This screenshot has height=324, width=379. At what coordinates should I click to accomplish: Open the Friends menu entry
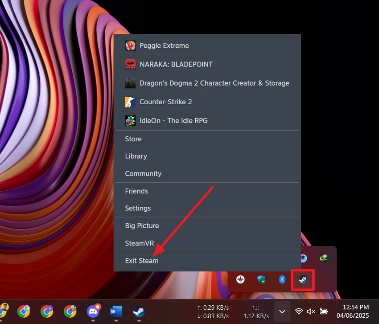207,191
